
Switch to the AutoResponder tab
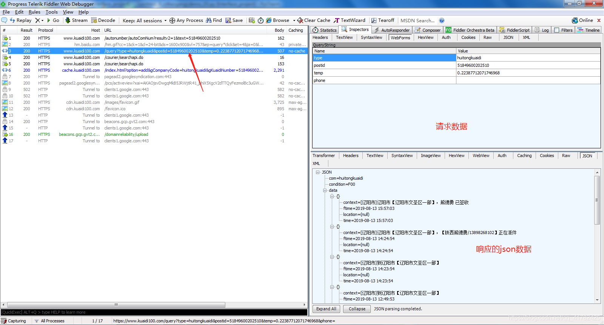[x=392, y=30]
